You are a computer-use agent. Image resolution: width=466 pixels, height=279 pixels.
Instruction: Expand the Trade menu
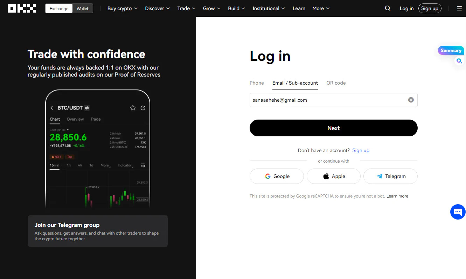point(186,8)
